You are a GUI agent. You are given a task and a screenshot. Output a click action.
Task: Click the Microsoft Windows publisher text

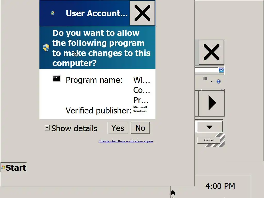pos(140,109)
